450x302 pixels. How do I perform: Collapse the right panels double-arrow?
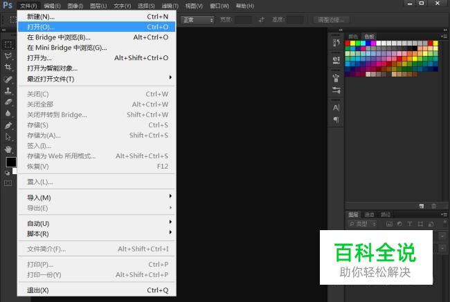click(x=445, y=30)
